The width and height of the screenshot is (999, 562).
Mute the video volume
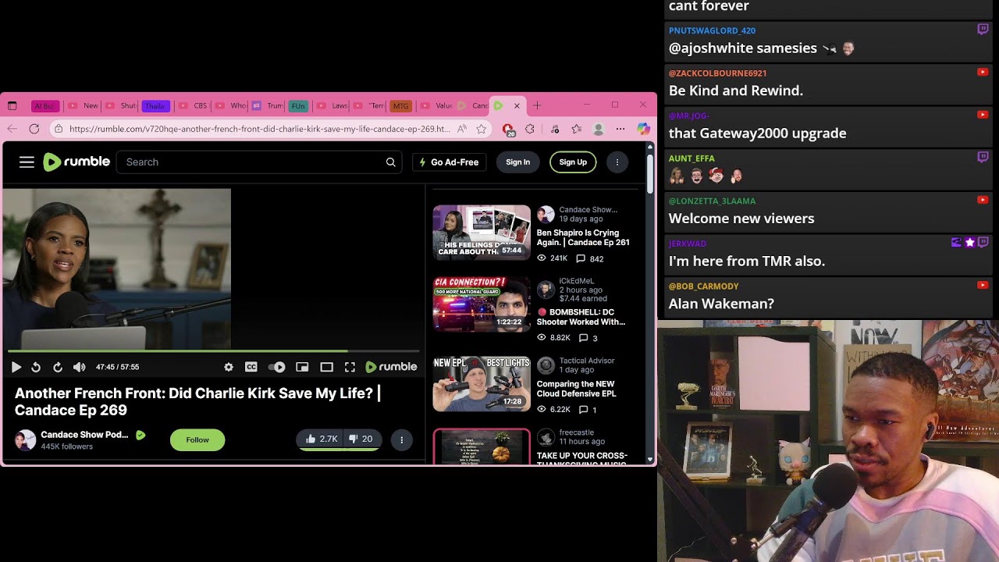coord(79,367)
